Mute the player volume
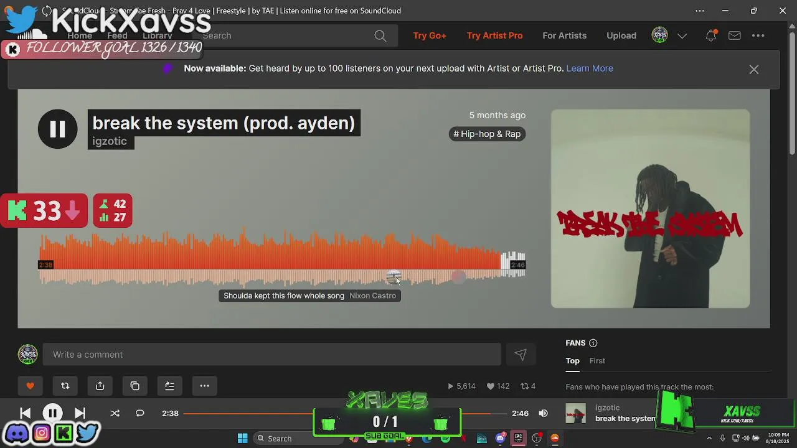 [x=544, y=413]
